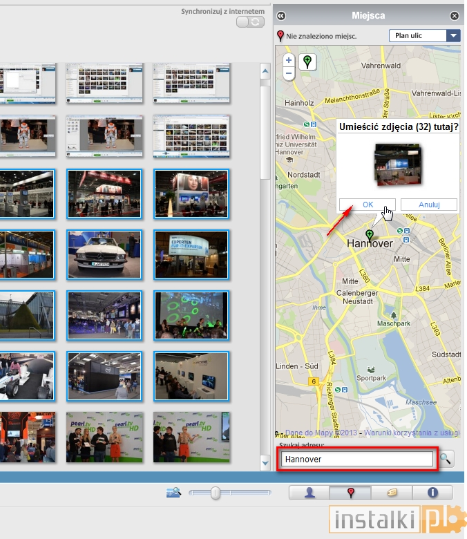467x539 pixels.
Task: Toggle the Places panel pin button
Action: coord(350,493)
